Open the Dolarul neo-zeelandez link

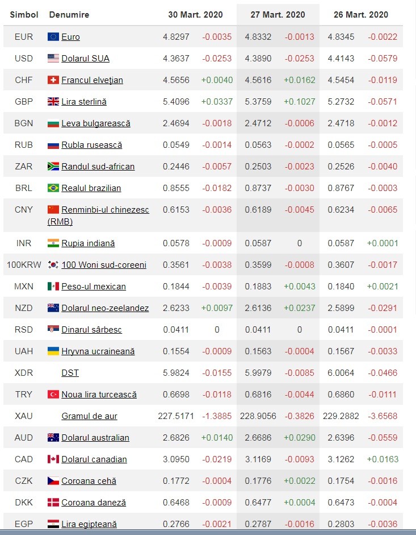click(x=105, y=308)
